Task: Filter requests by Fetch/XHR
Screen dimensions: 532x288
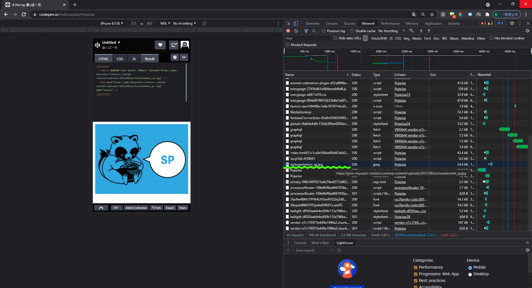Action: click(x=379, y=38)
